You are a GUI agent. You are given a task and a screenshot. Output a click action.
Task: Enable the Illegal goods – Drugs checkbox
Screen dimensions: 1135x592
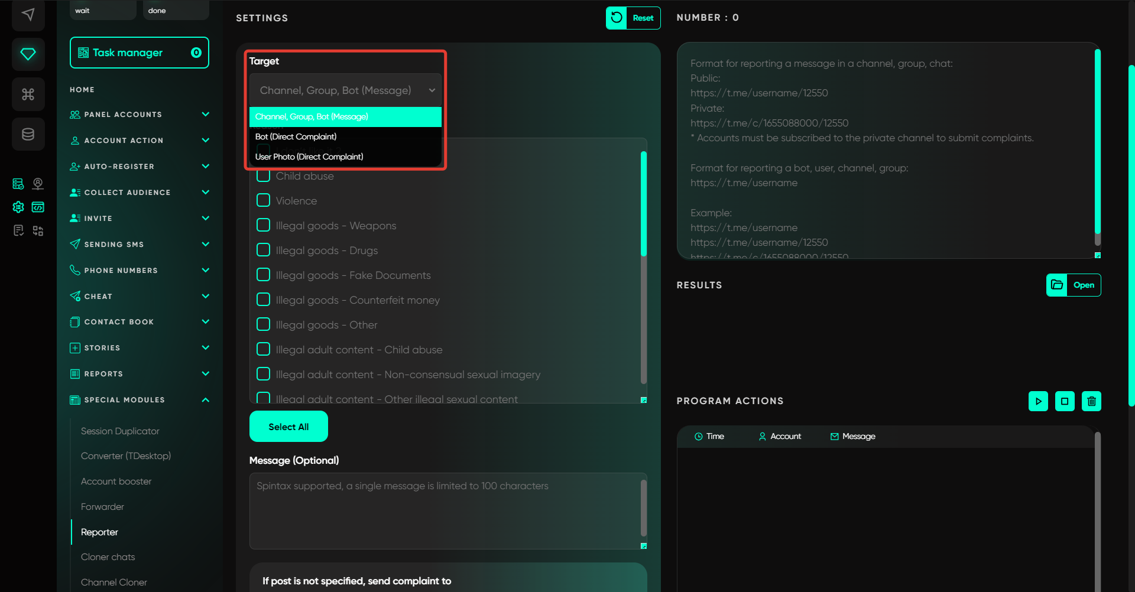point(264,250)
